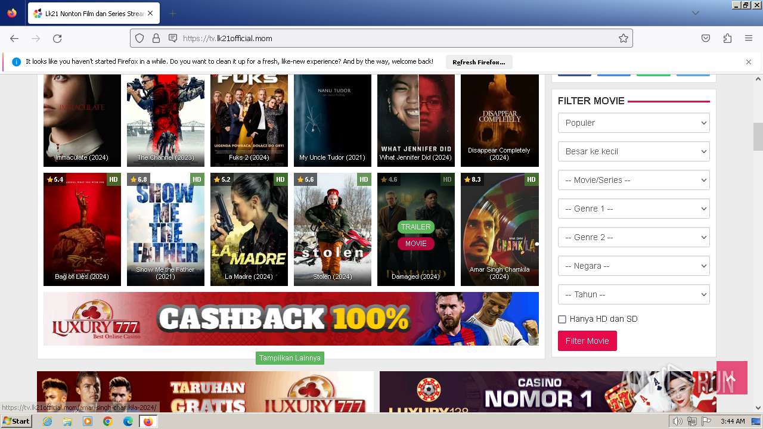
Task: Expand the Populer sort dropdown
Action: (634, 123)
